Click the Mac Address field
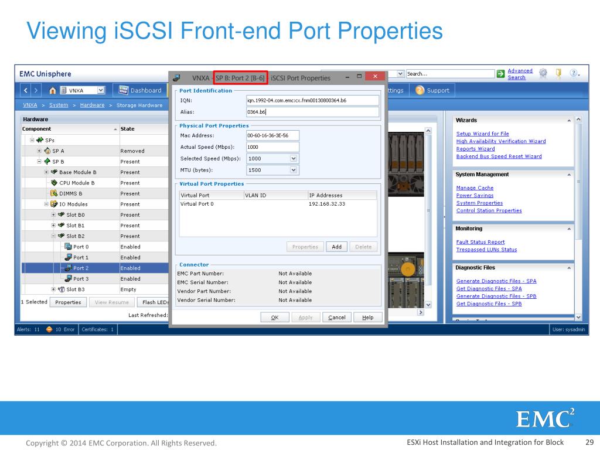The image size is (600, 450). [x=272, y=135]
